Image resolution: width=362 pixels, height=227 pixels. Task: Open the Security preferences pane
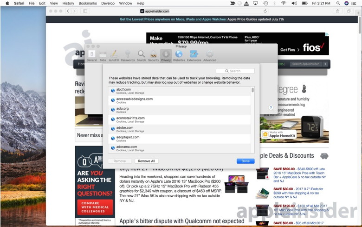pos(154,56)
